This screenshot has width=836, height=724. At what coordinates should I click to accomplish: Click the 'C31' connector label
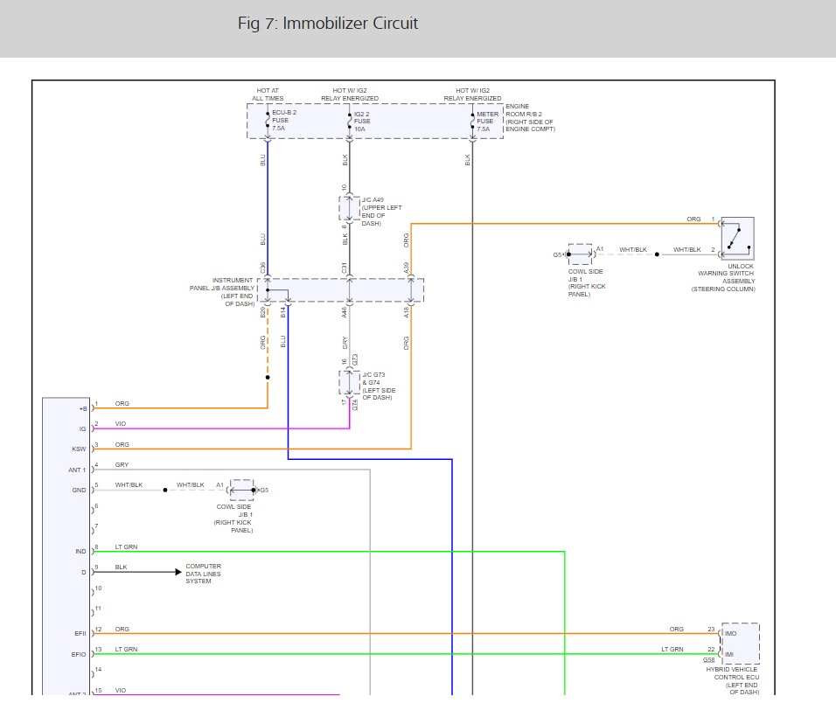click(345, 268)
